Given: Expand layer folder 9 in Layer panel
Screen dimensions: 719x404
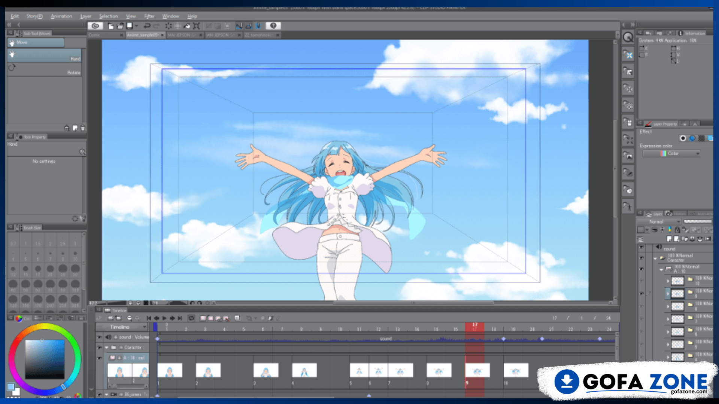Looking at the screenshot, I should (668, 294).
